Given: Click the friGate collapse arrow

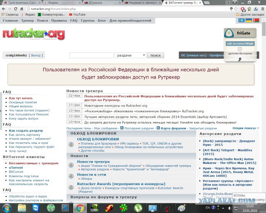Looking at the screenshot, I should 240,59.
